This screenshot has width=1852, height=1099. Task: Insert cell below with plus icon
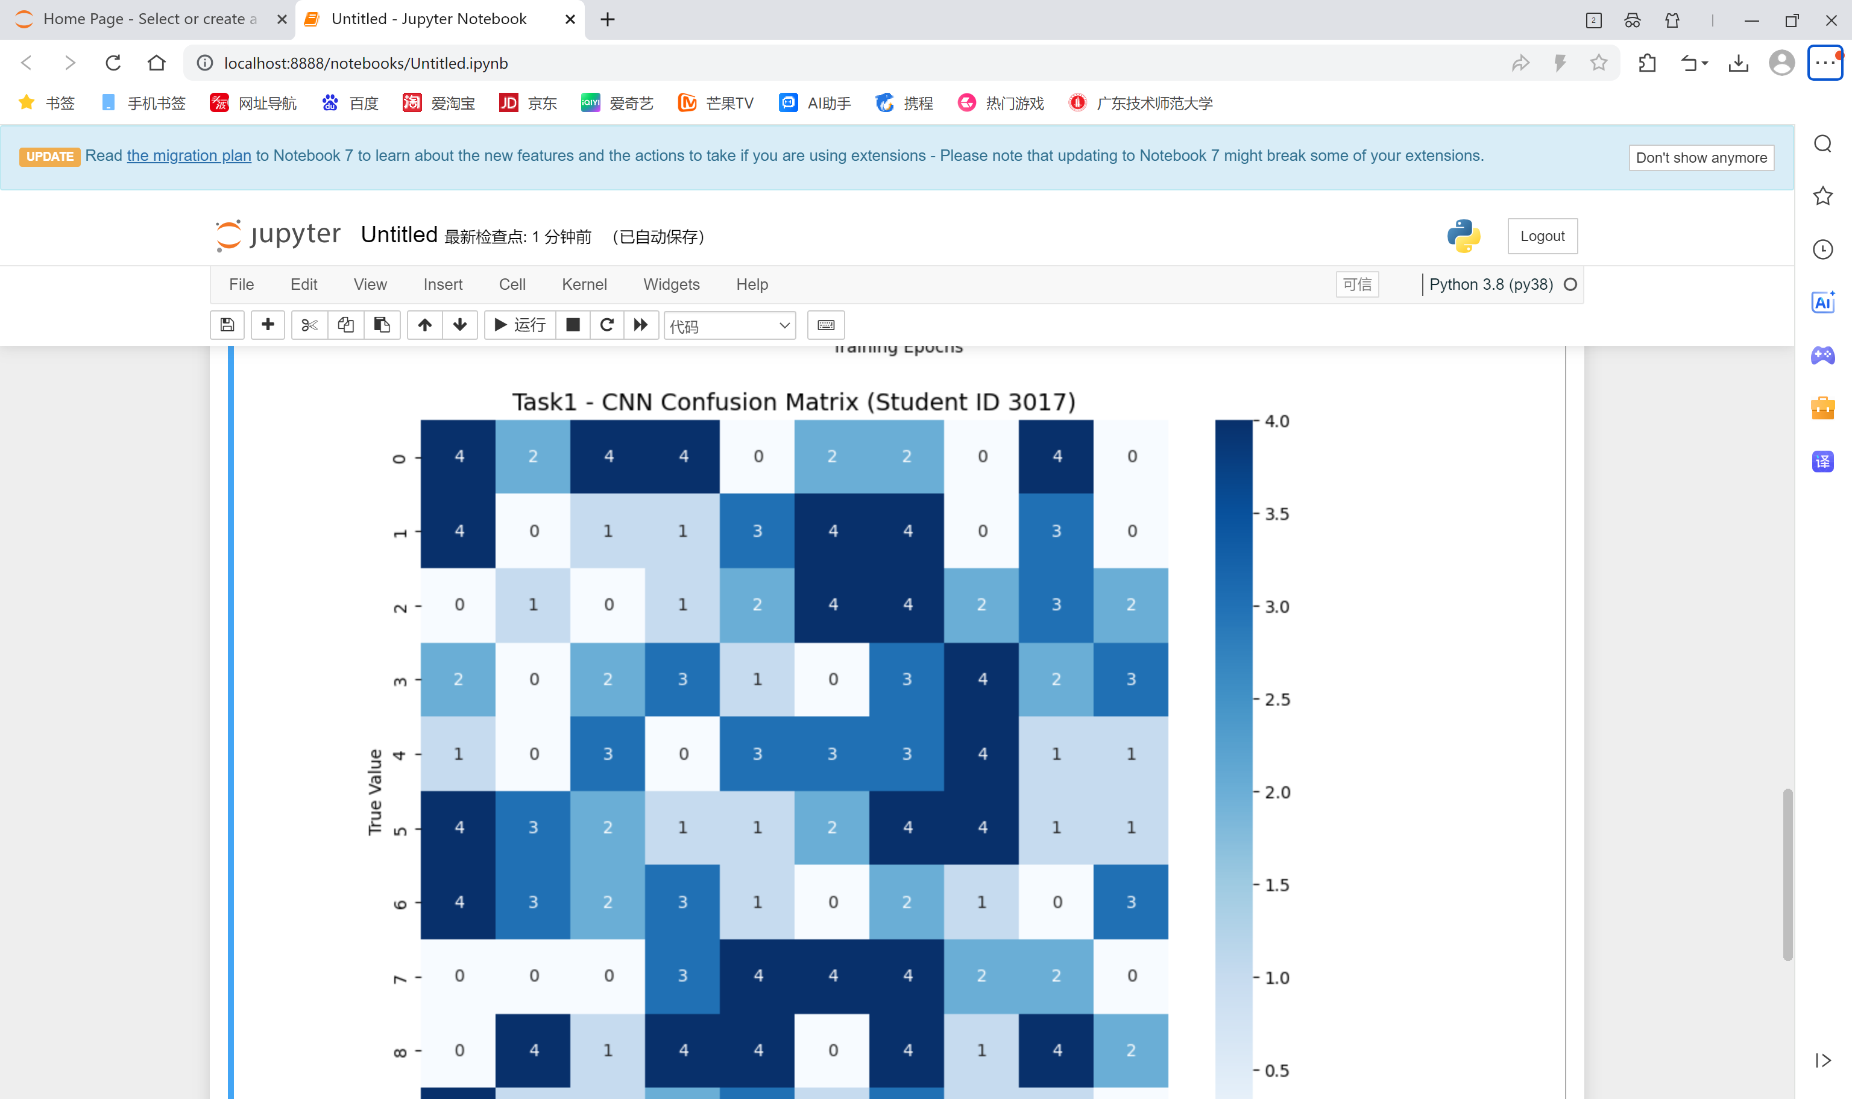(x=268, y=325)
